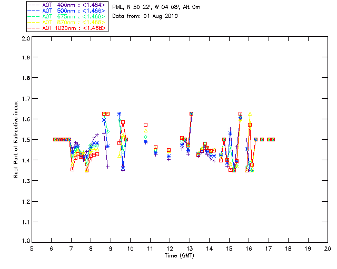The height and width of the screenshot is (269, 337).
Task: Click the 'Data from: 01 Aug 2019' label
Action: click(x=145, y=16)
